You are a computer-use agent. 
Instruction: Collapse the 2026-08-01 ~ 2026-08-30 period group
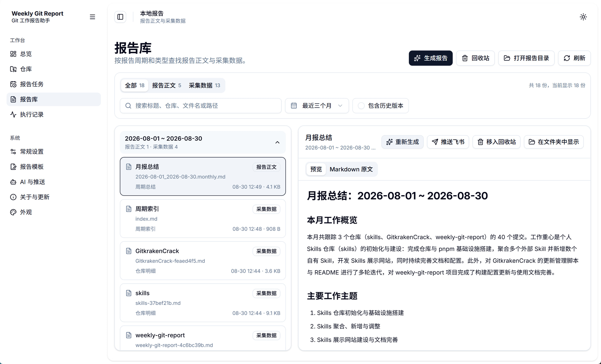pyautogui.click(x=203, y=142)
